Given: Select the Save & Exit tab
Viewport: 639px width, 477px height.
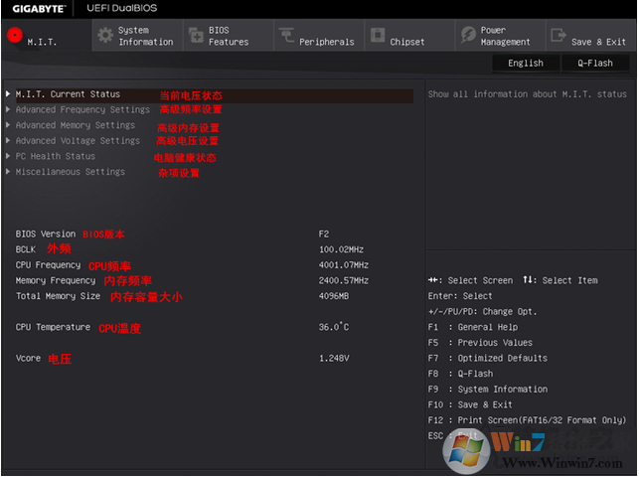Looking at the screenshot, I should [590, 36].
